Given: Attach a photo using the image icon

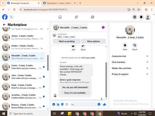Looking at the screenshot, I should click(x=58, y=104).
